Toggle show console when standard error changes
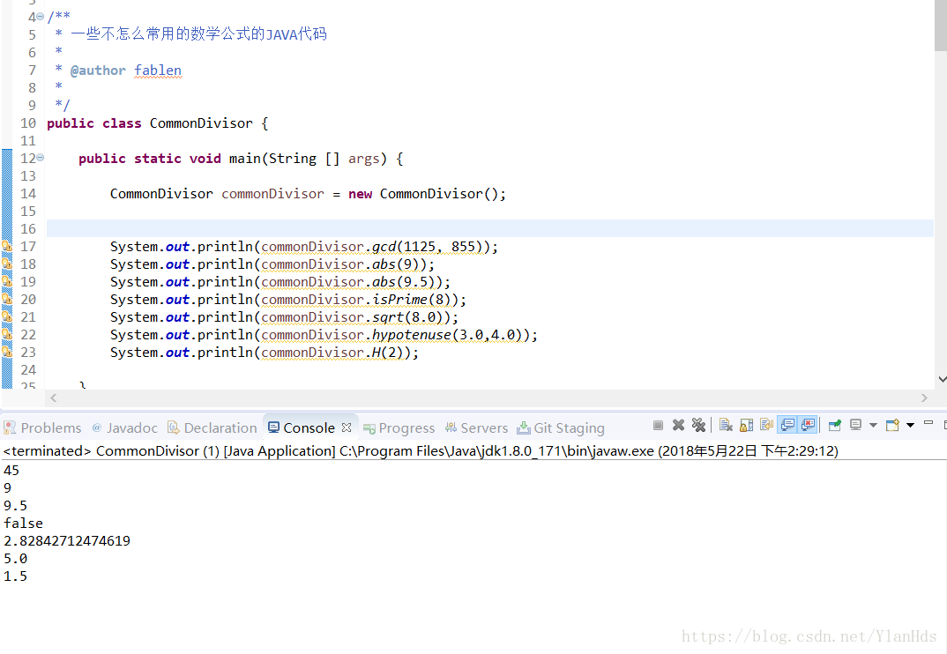This screenshot has width=947, height=654. (808, 425)
